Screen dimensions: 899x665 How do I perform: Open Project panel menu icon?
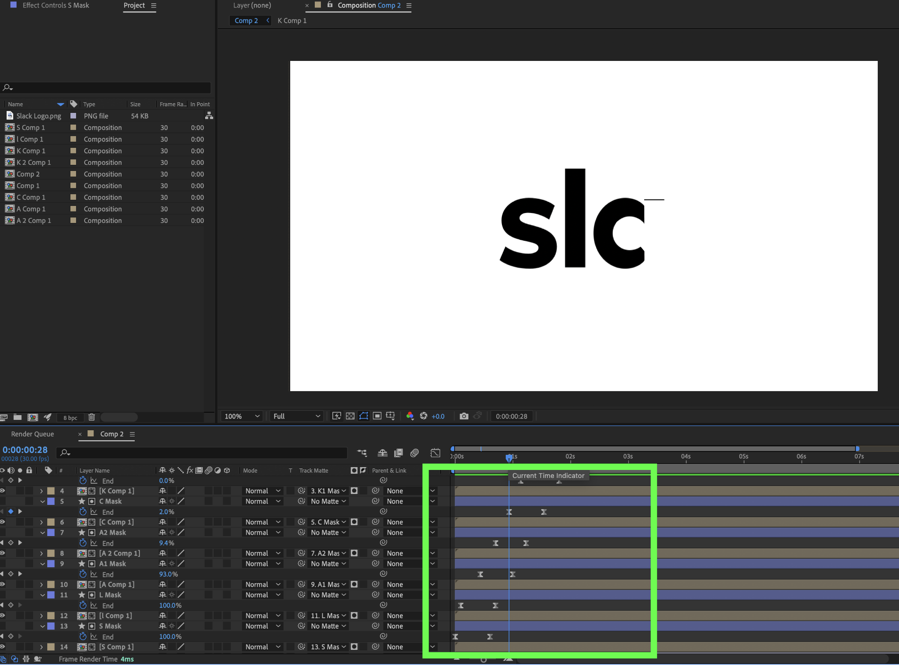click(153, 5)
